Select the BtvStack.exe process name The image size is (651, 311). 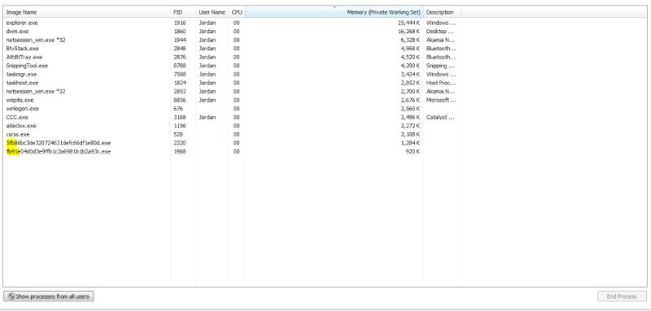pos(23,49)
